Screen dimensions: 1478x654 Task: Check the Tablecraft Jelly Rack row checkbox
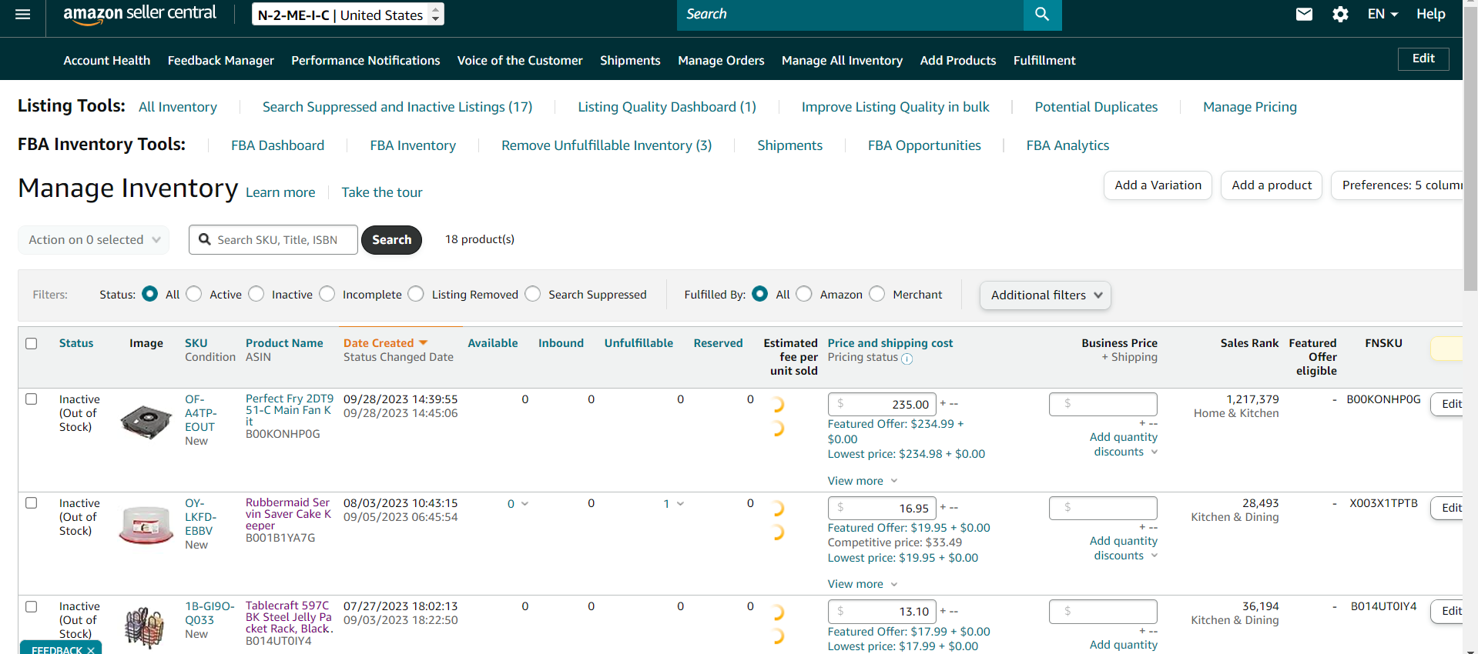tap(32, 606)
